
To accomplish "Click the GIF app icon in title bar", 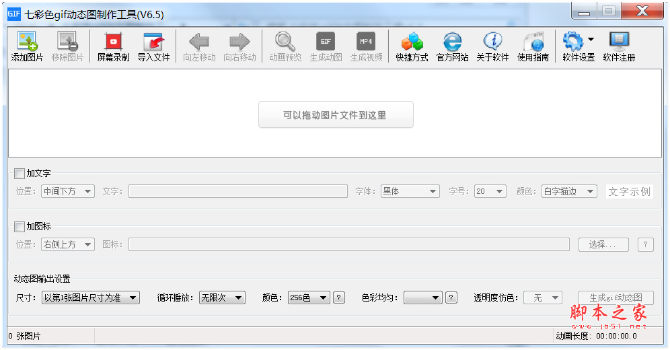I will point(14,13).
